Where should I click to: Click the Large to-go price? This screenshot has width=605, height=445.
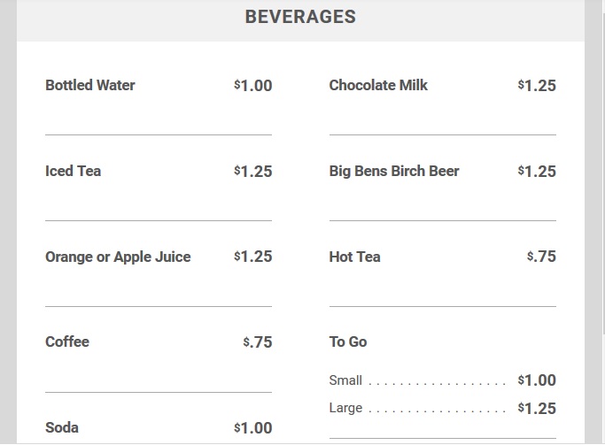pos(537,408)
